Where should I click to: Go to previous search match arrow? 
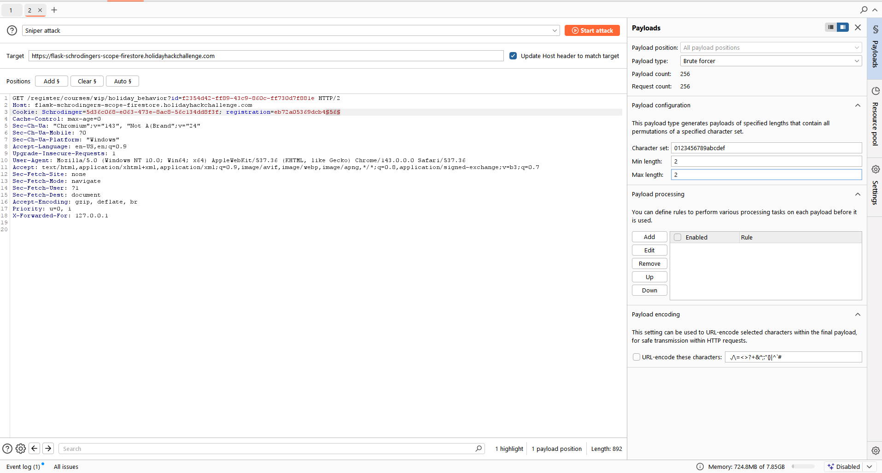point(35,449)
